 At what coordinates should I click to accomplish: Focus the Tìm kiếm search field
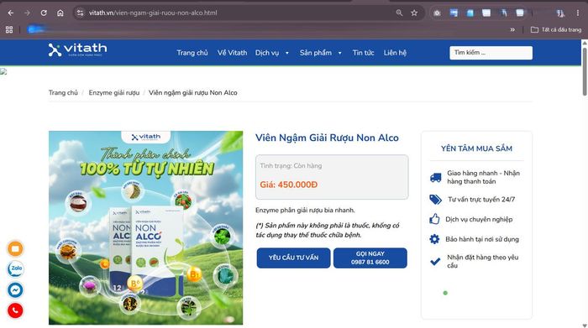pyautogui.click(x=491, y=53)
